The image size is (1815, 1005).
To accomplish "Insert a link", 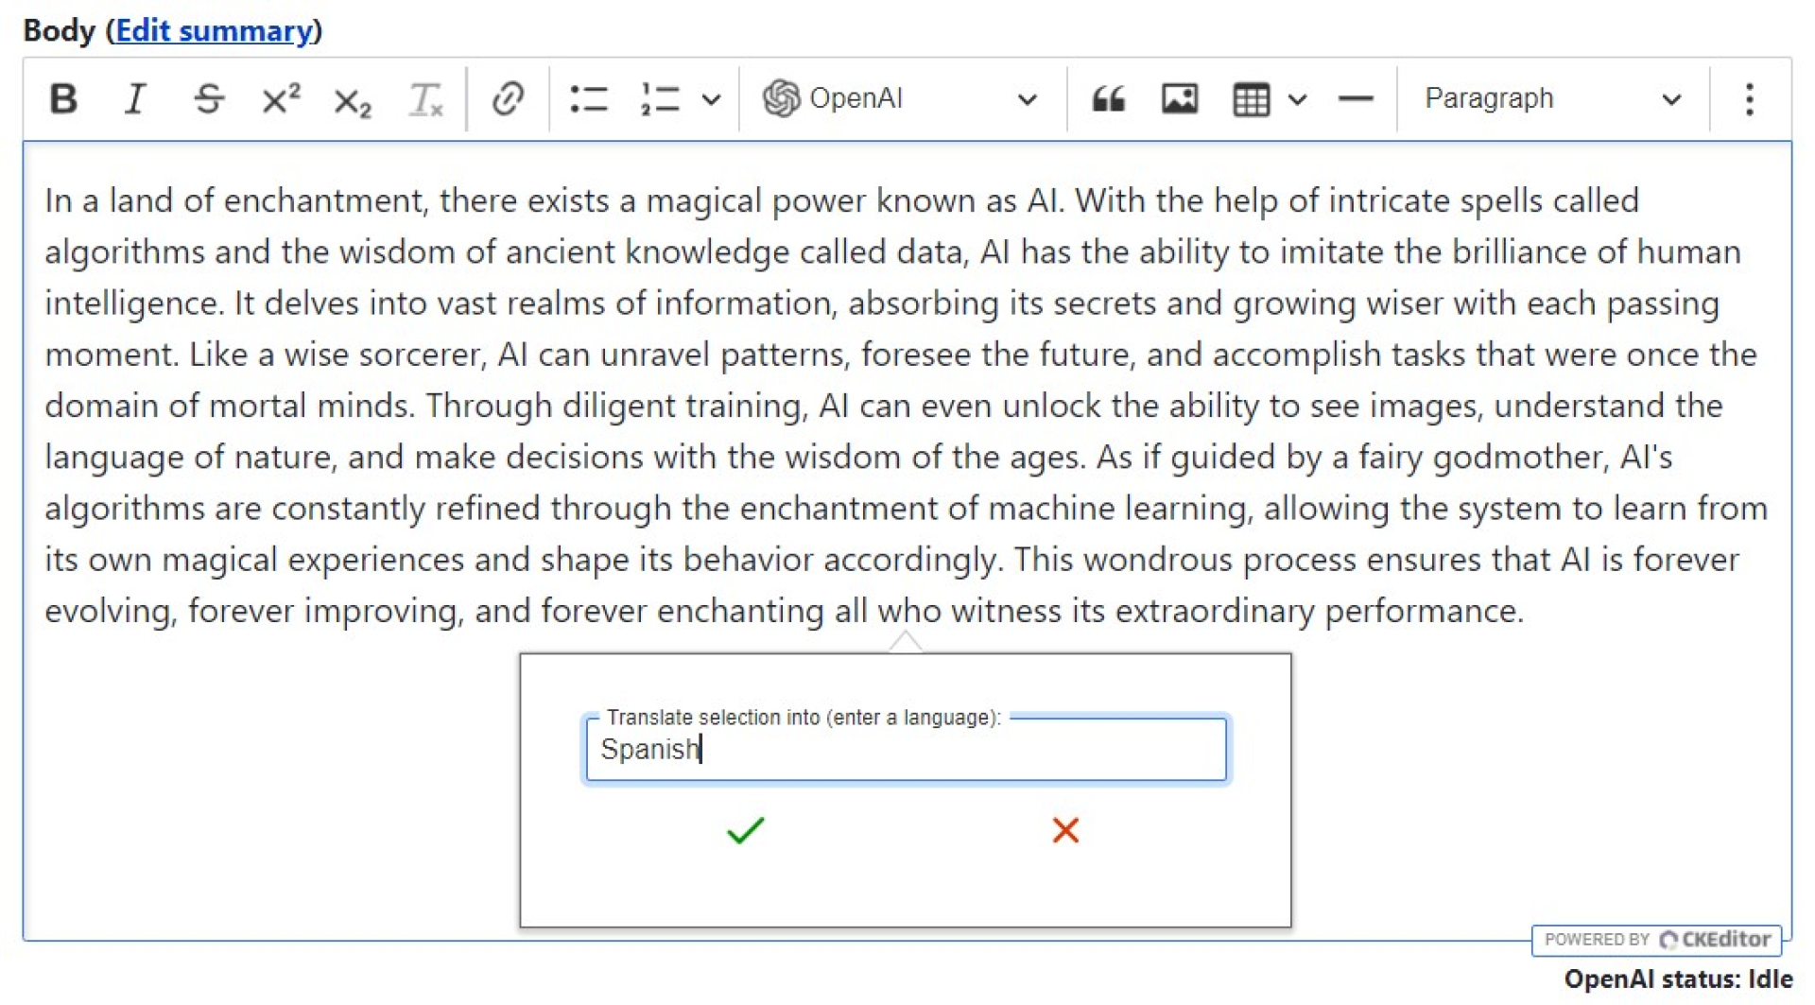I will tap(508, 98).
